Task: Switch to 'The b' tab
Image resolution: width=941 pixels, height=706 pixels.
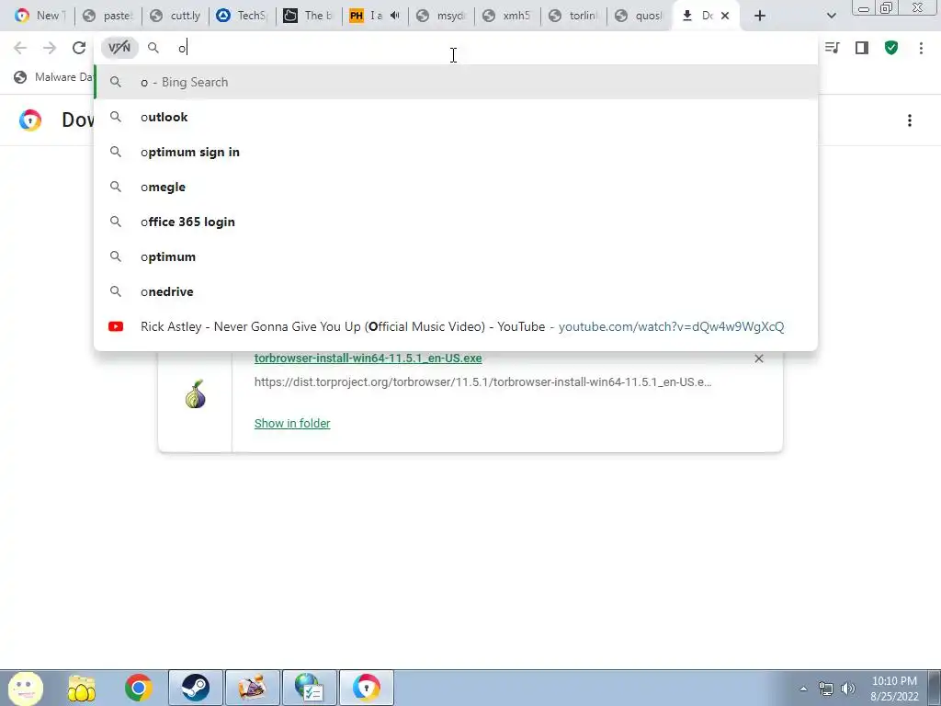Action: 309,16
